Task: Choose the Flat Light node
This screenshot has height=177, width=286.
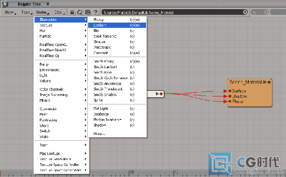Action: (117, 109)
